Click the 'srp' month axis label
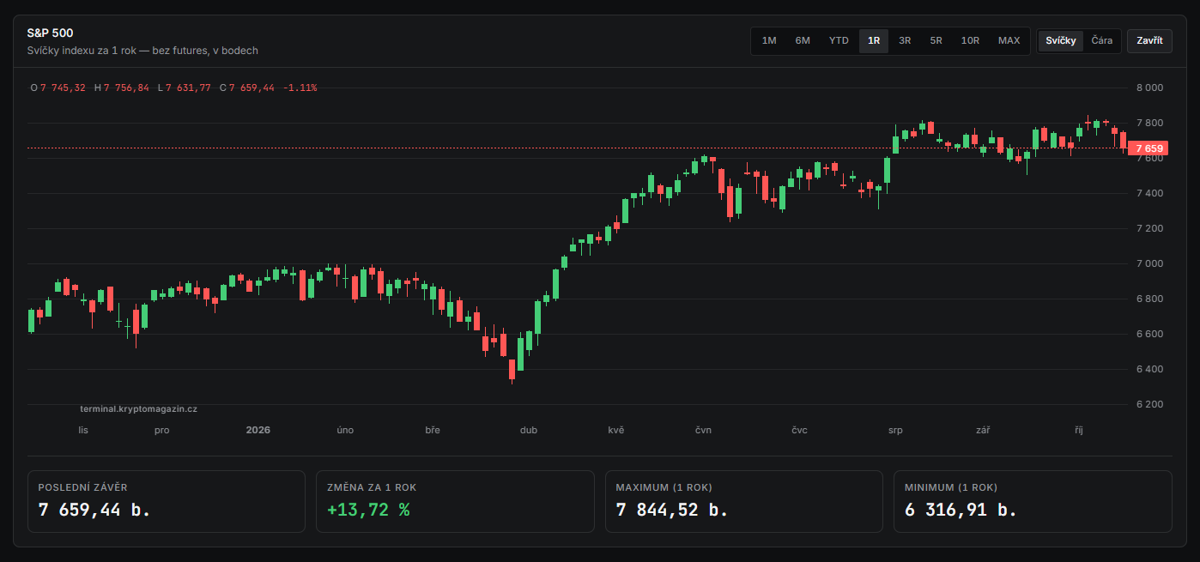The width and height of the screenshot is (1200, 562). 895,430
